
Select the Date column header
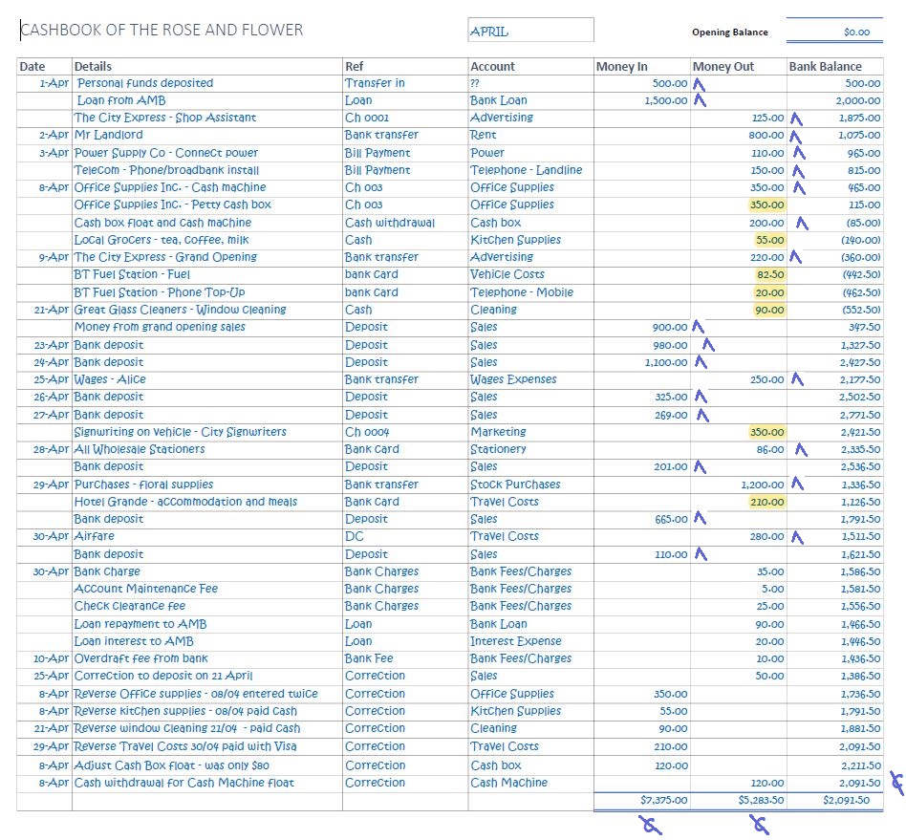[32, 67]
